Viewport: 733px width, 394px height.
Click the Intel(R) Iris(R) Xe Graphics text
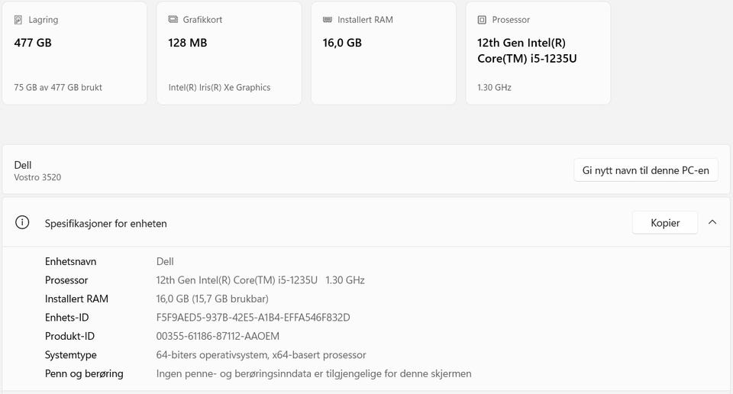click(x=219, y=87)
